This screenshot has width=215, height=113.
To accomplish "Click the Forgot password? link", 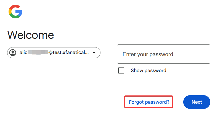I will coord(149,102).
